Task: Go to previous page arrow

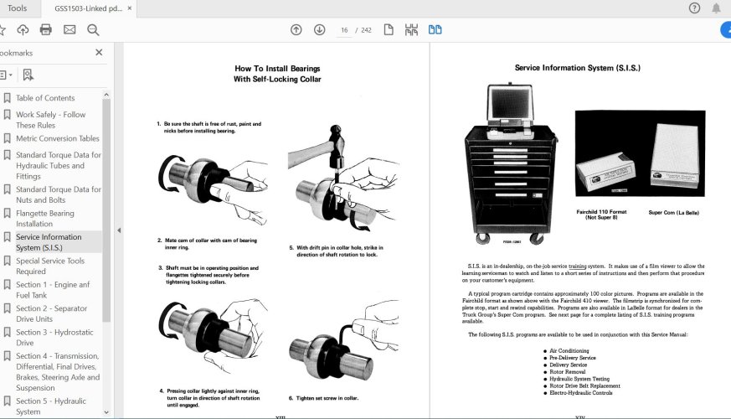Action: click(x=296, y=29)
